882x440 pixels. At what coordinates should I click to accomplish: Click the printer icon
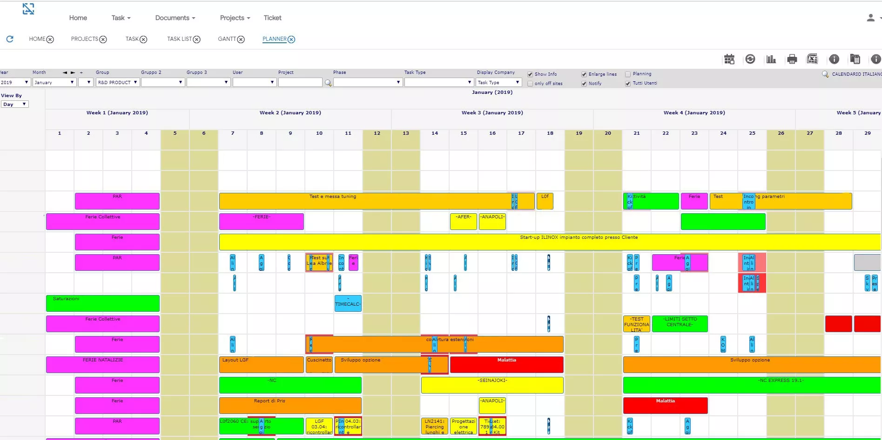[792, 59]
